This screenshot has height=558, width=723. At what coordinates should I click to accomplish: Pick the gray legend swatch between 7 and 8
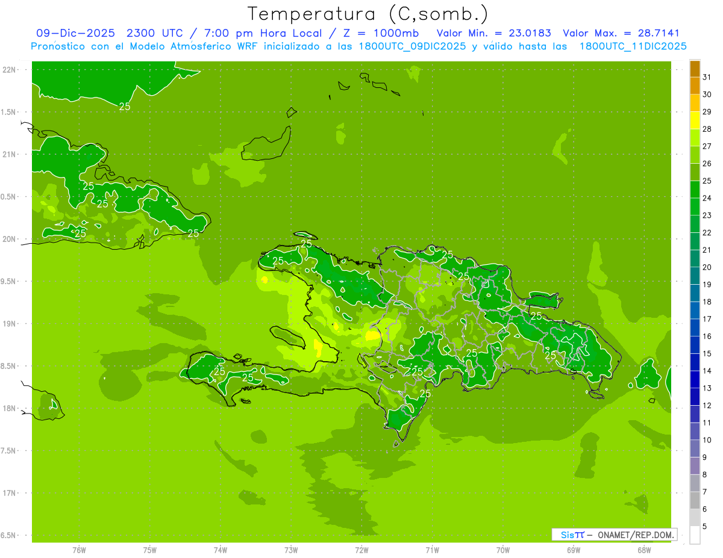(x=695, y=483)
